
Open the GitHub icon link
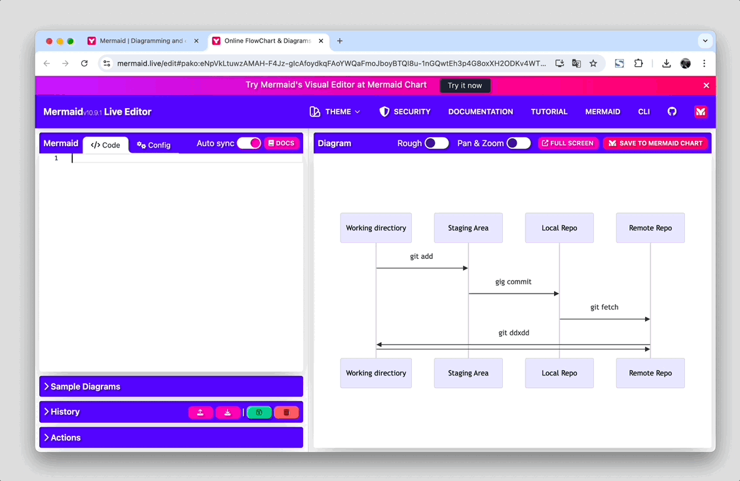pos(672,111)
